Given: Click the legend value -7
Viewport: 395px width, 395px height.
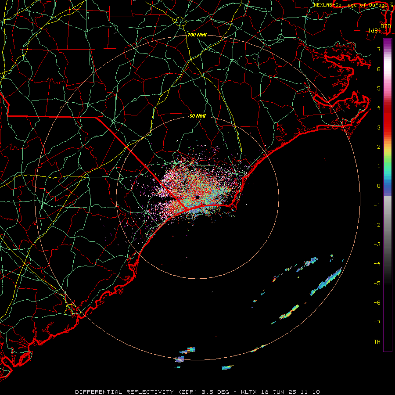Looking at the screenshot, I should (x=377, y=322).
